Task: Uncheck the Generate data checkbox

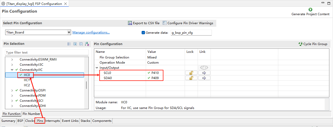Action: pos(143,33)
